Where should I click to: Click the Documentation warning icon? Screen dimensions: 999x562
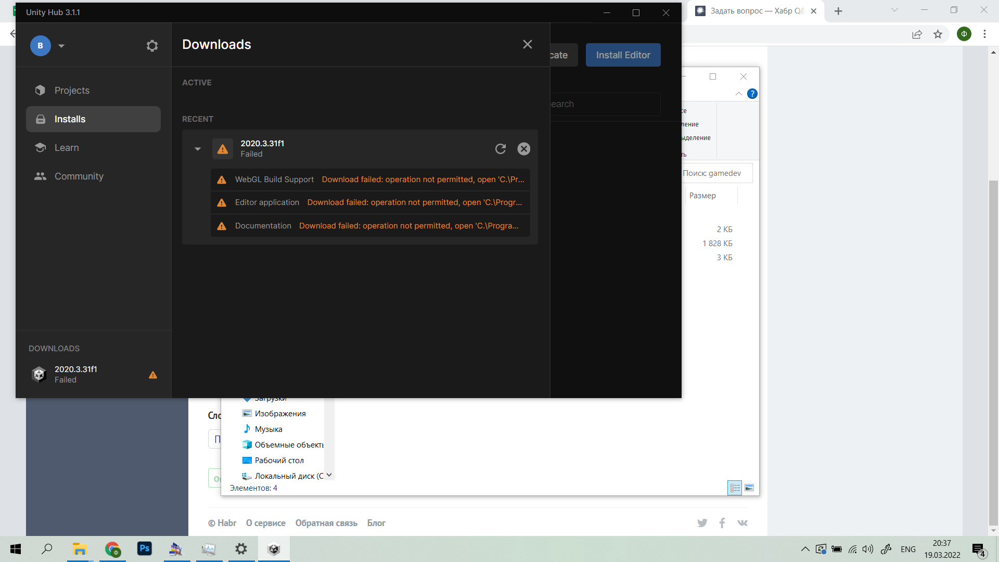pos(222,226)
